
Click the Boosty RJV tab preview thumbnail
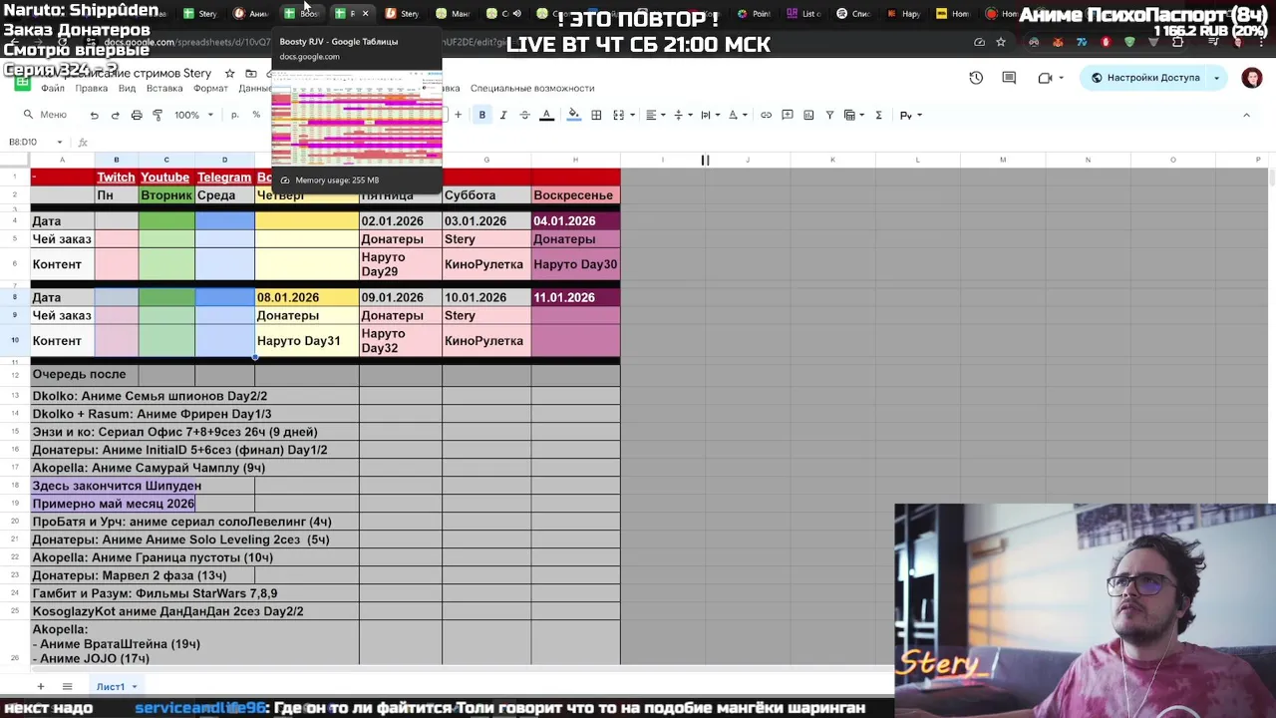click(x=357, y=118)
